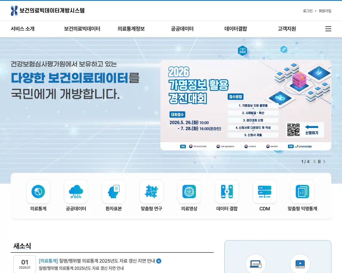Click the 회원가입 link
Viewport: 342px width, 273px height.
pyautogui.click(x=325, y=11)
